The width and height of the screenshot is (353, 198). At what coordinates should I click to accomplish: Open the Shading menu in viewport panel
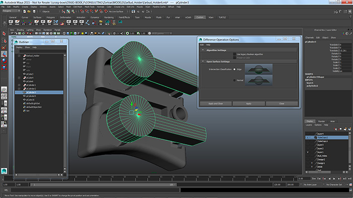(20, 30)
